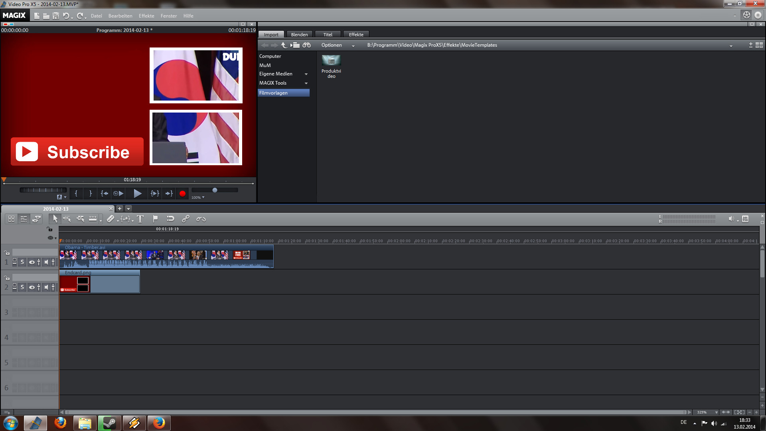Select the razor cut tool
The height and width of the screenshot is (431, 766).
click(111, 219)
